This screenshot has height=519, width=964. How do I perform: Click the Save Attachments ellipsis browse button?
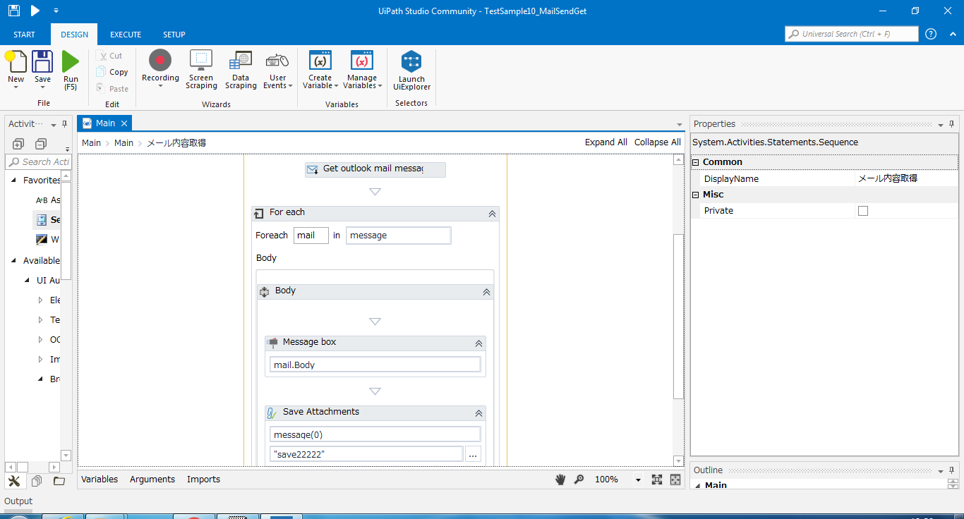473,454
